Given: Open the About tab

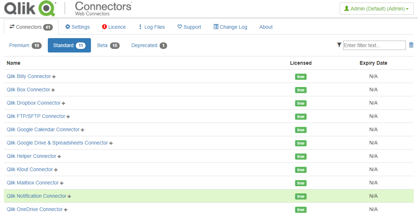Looking at the screenshot, I should point(266,27).
